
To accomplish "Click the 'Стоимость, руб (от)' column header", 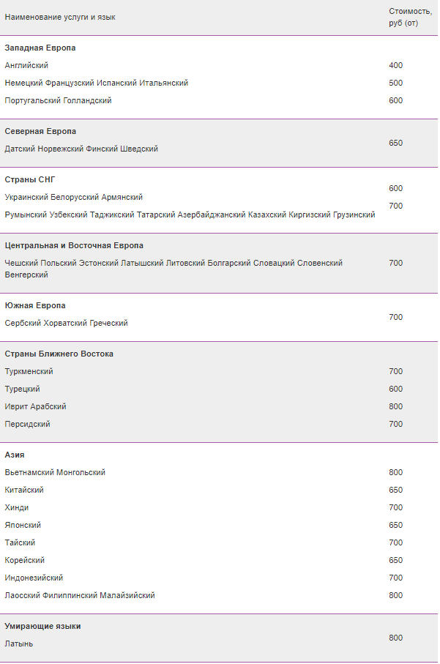I will point(410,17).
